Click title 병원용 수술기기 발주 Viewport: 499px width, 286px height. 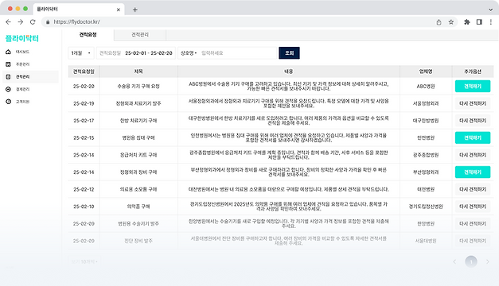coord(138,224)
